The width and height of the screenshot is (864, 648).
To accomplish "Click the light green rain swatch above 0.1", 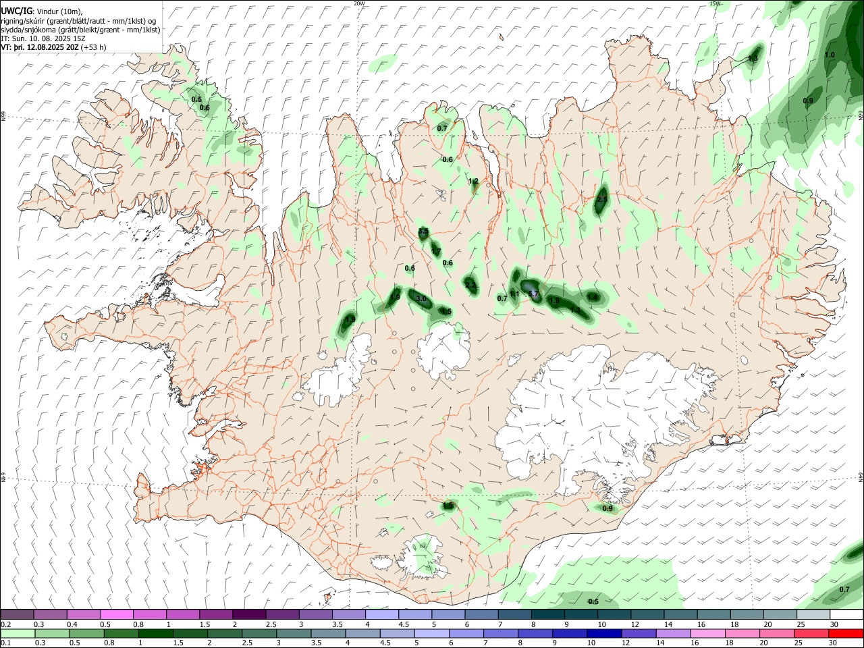I will [x=17, y=633].
